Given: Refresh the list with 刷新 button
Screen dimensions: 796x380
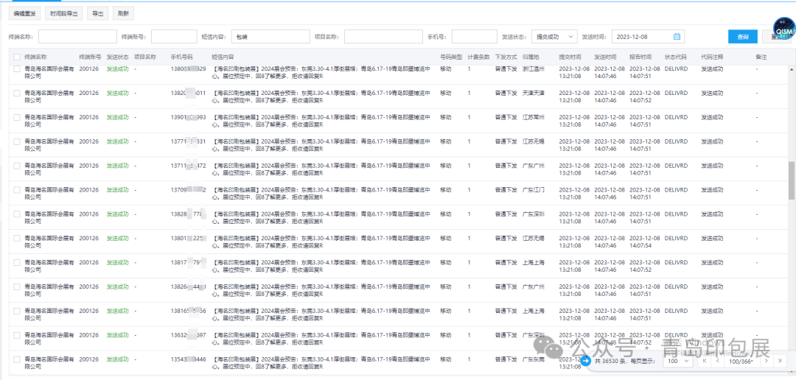Looking at the screenshot, I should (x=123, y=13).
